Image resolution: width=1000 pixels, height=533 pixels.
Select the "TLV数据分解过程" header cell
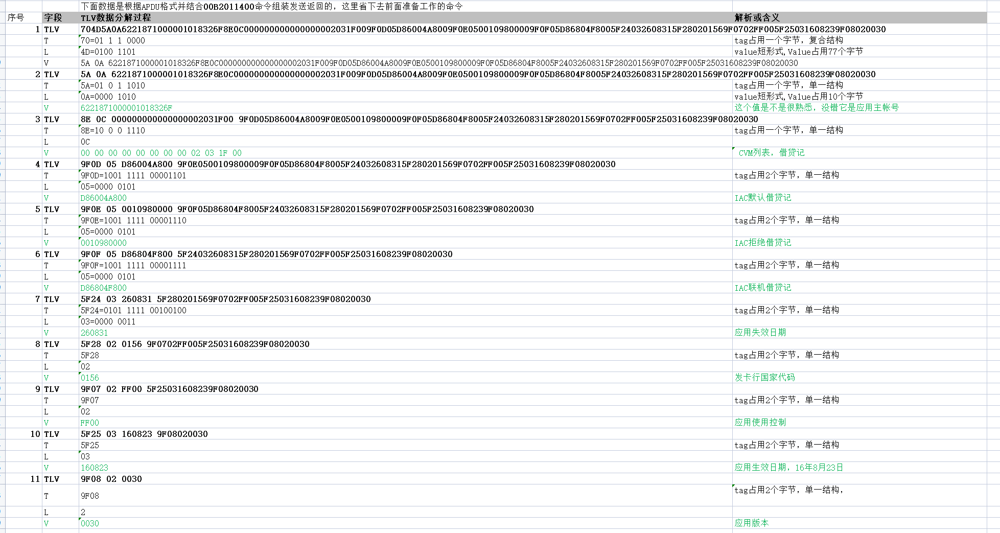[x=116, y=18]
